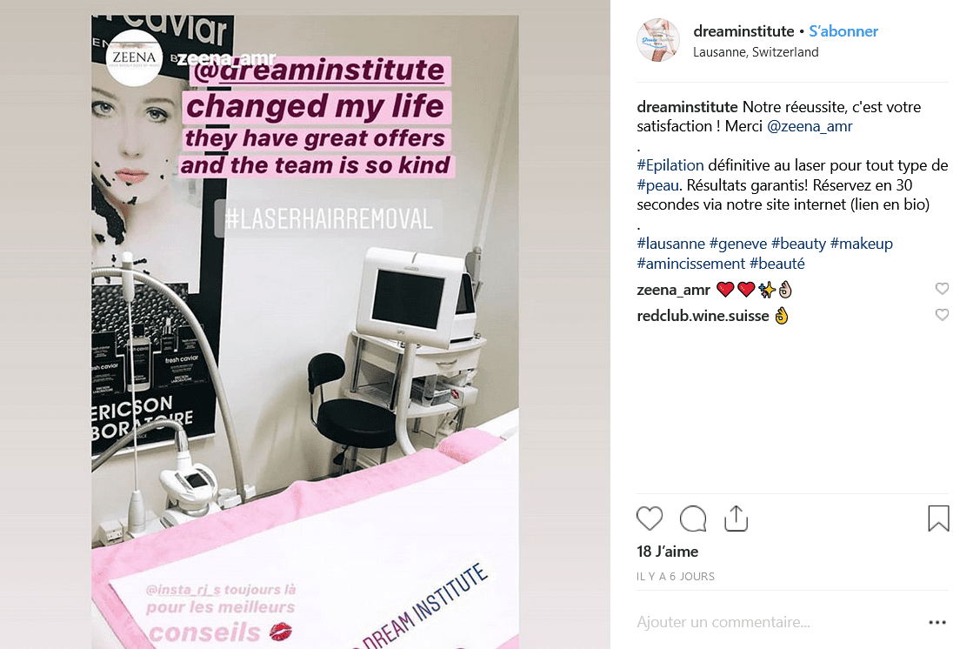Focus the Ajouter un commentaire field
The height and width of the screenshot is (649, 973).
pos(779,622)
